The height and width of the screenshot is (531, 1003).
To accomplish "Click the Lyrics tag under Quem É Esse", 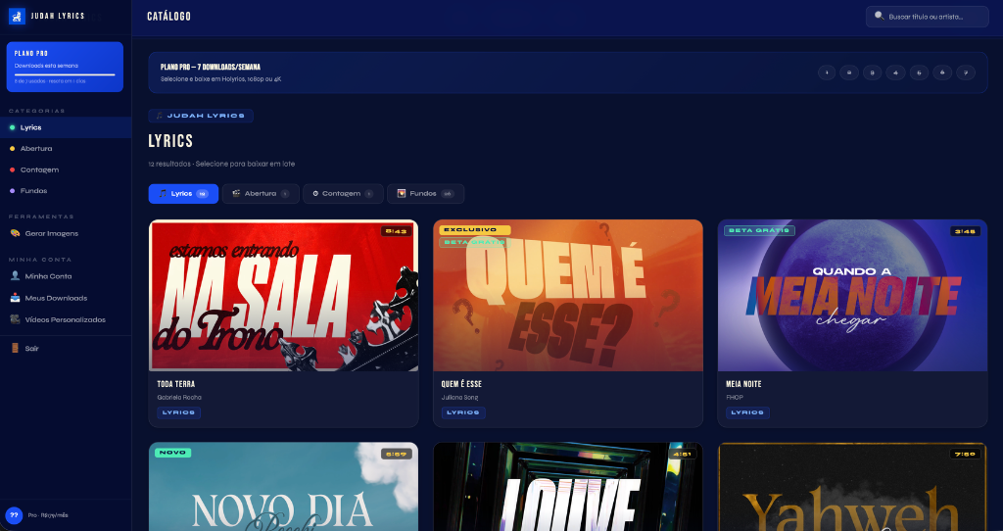I will click(463, 412).
